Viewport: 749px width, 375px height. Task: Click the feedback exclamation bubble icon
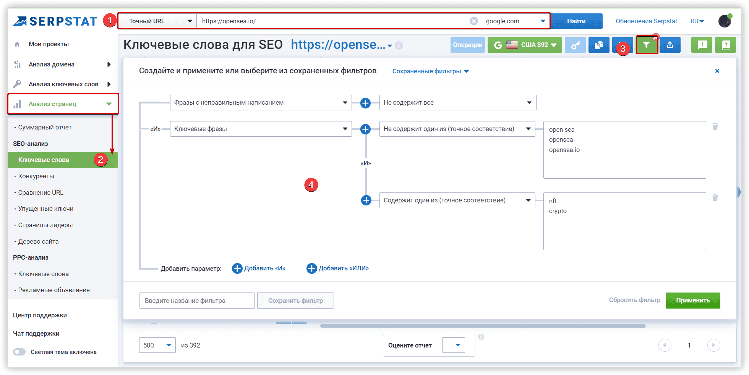702,45
